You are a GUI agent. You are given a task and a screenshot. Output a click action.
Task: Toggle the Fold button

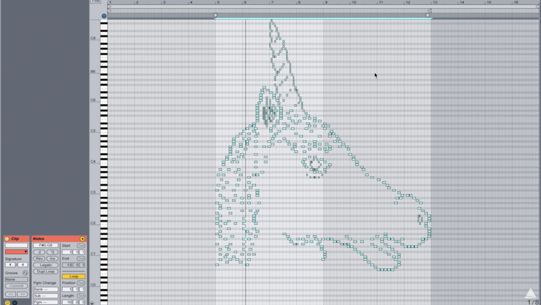click(x=96, y=1)
